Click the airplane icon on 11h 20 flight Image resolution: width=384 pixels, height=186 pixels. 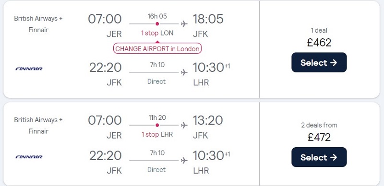click(184, 125)
